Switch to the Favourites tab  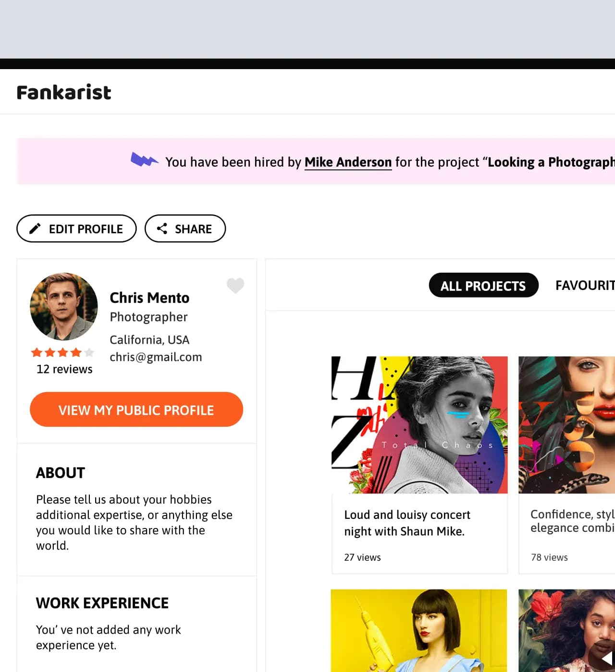[x=585, y=286]
